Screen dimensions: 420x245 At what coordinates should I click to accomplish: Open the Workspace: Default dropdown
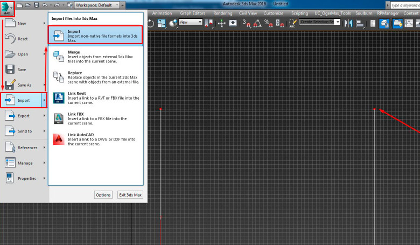tap(96, 5)
